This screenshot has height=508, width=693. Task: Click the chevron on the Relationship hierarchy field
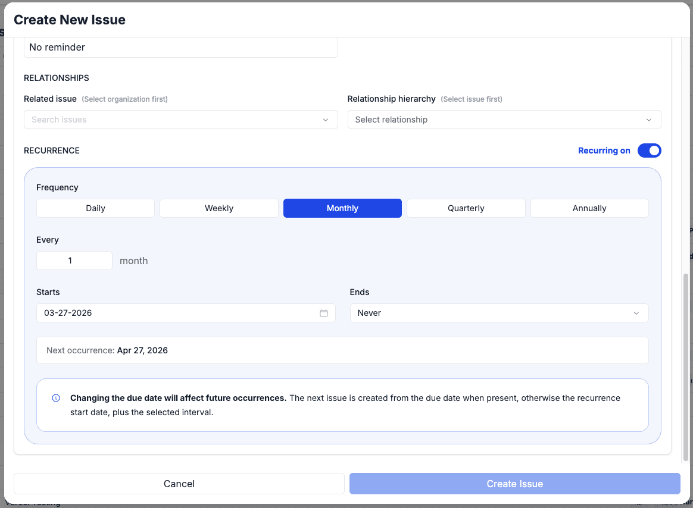pos(649,120)
